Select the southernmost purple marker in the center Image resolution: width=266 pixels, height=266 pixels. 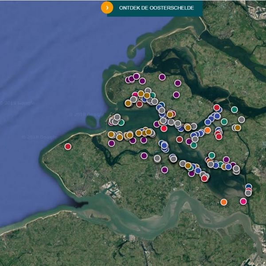[164, 170]
